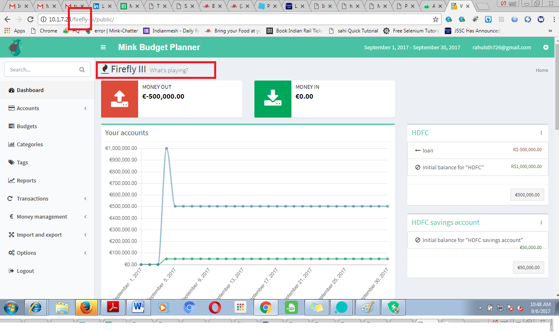Open the HDFC savings account link

pos(446,222)
